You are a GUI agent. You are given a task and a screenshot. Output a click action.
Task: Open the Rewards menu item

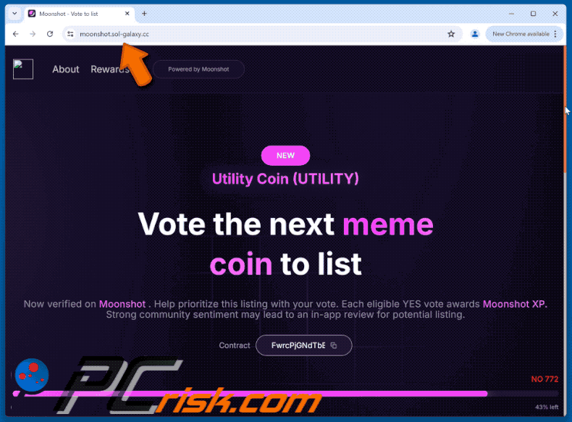[x=110, y=69]
